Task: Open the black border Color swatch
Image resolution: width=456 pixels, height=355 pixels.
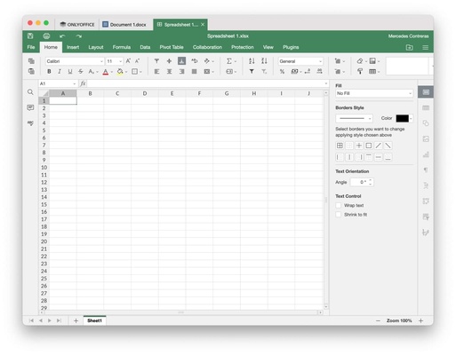Action: [x=404, y=118]
